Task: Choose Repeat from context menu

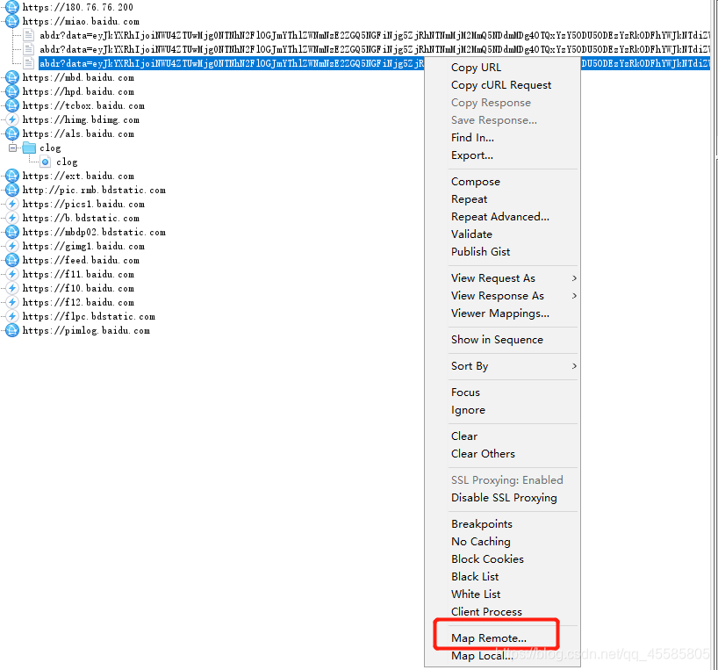Action: [469, 198]
